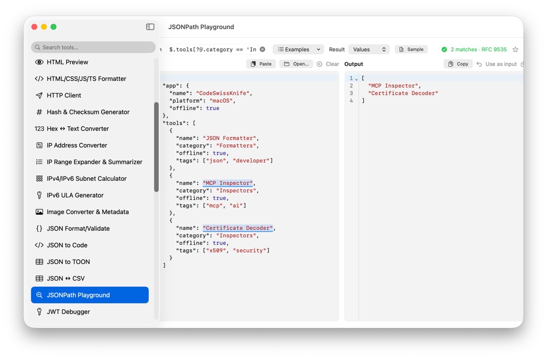Click the highlighted "Certificate Decoder" input value
547x359 pixels.
238,228
